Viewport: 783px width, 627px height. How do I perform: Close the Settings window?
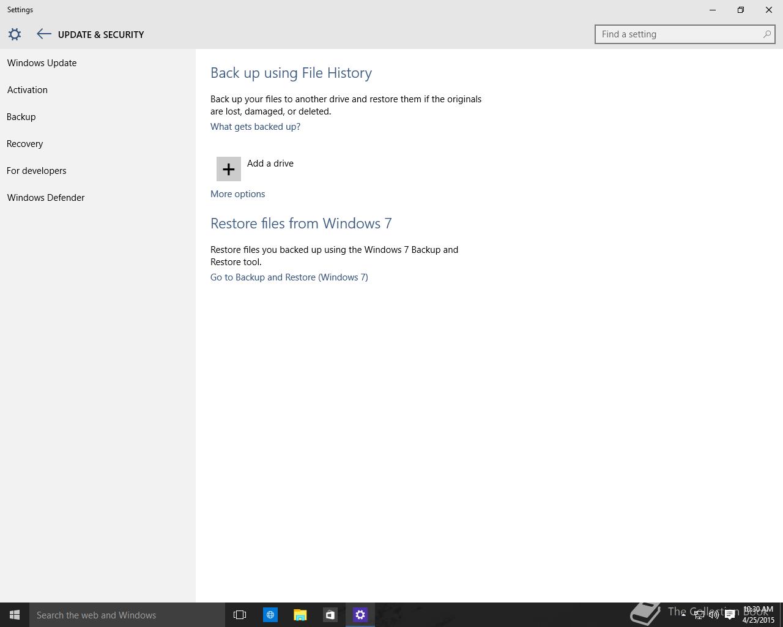pos(769,10)
